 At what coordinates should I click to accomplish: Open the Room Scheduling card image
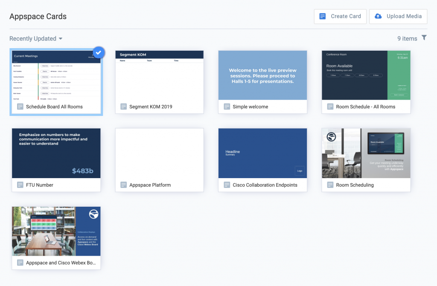tap(366, 153)
